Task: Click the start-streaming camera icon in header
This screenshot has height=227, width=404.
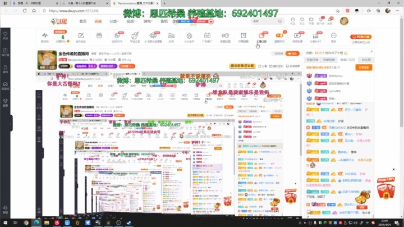Action: [311, 21]
